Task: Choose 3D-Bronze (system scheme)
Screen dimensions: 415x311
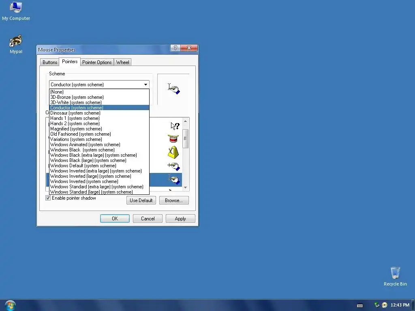Action: tap(99, 97)
